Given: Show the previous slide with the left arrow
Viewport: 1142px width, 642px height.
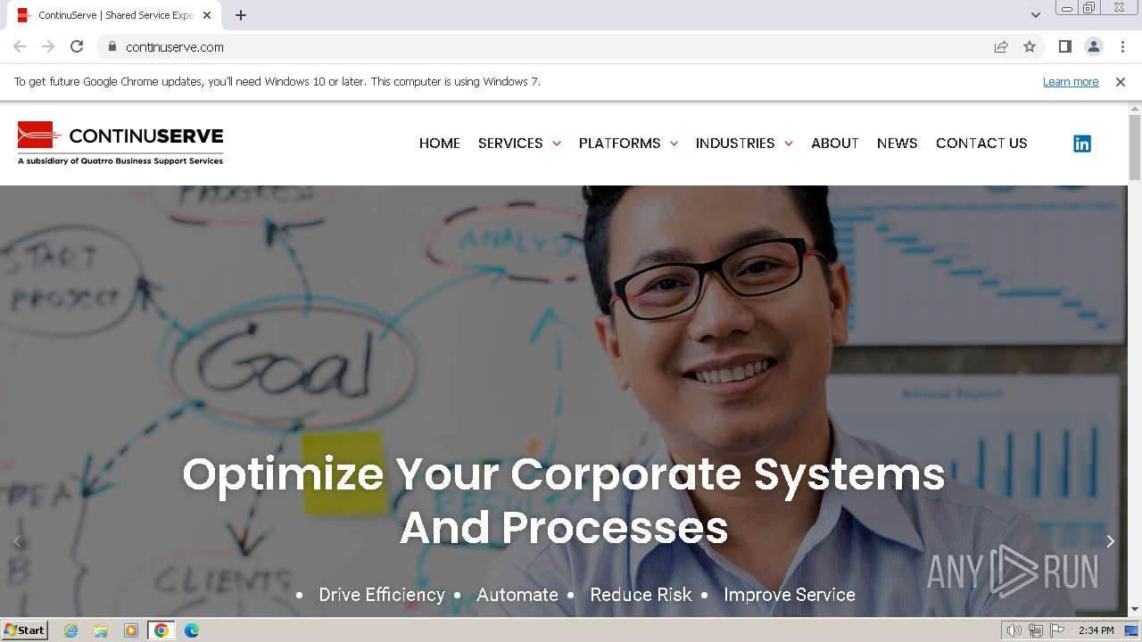Looking at the screenshot, I should (16, 541).
